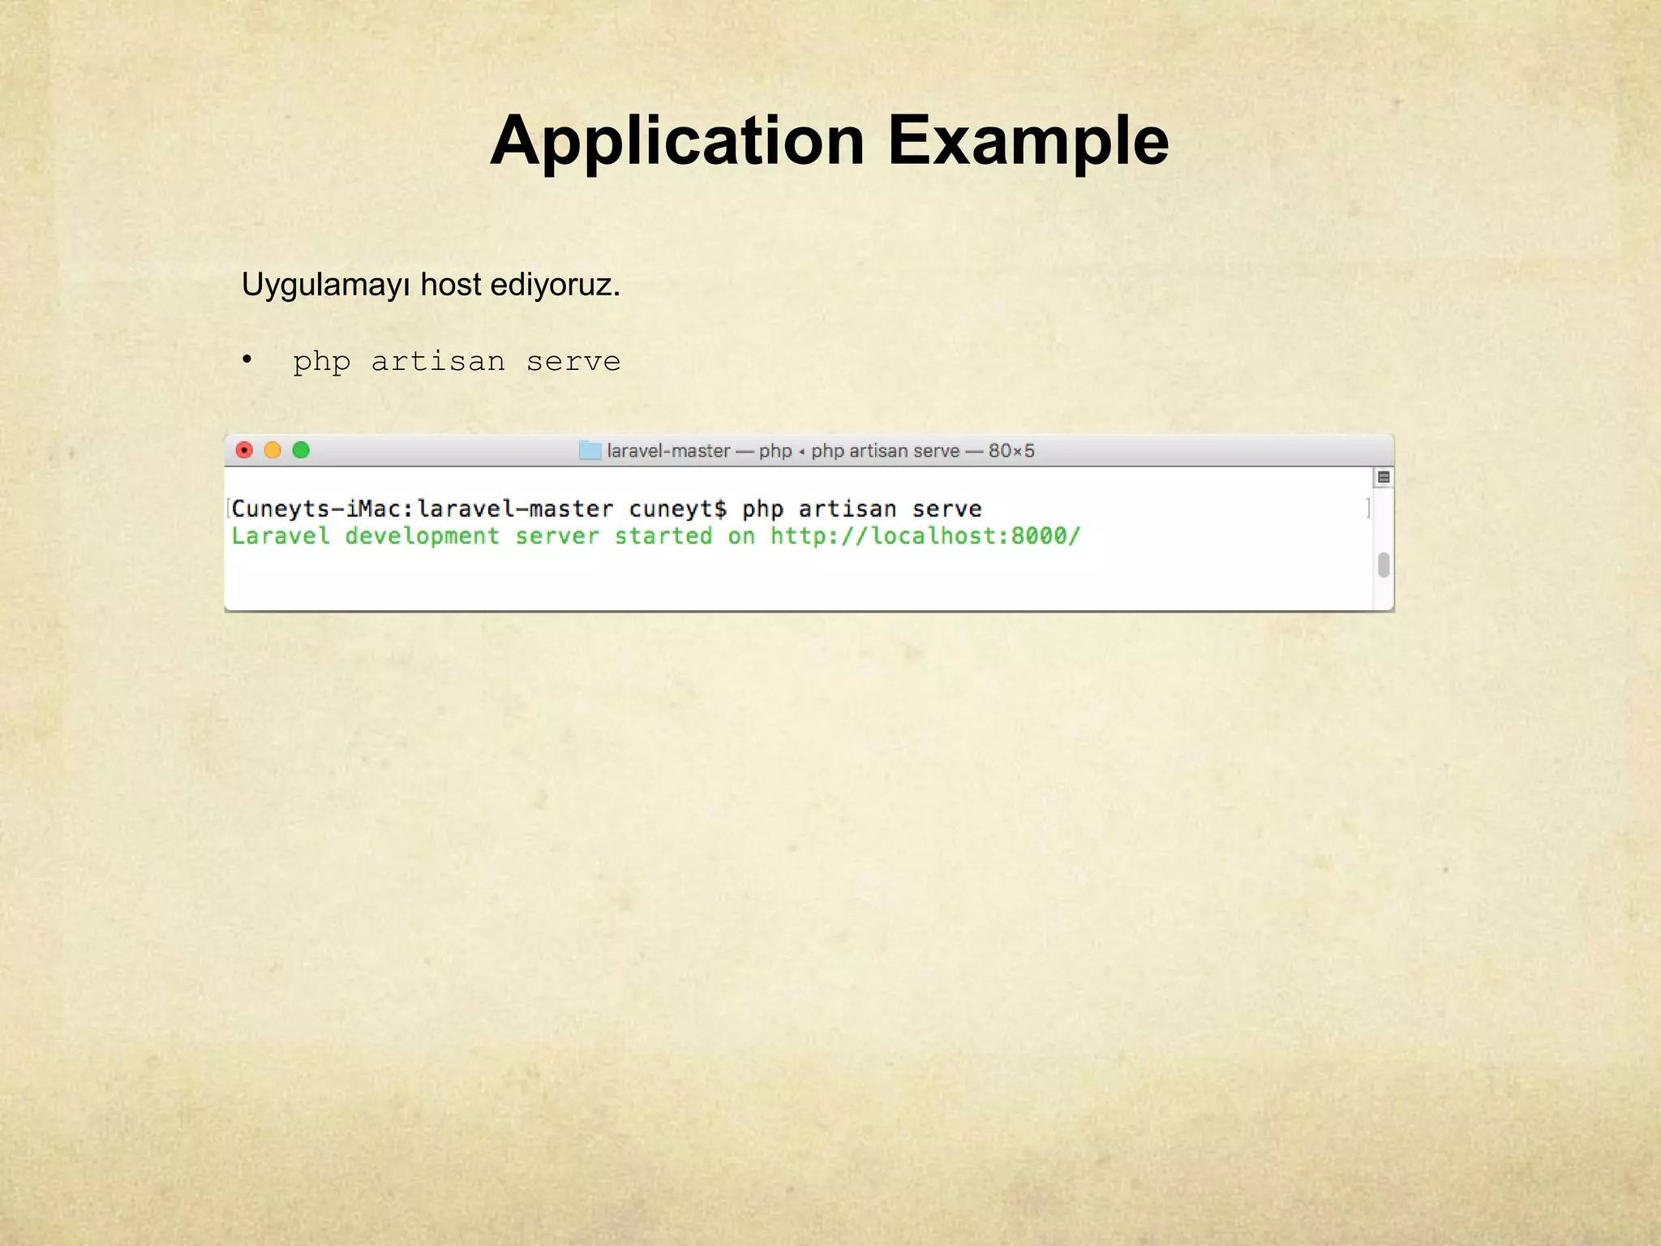Click the terminal vertical scrollbar thumb
Viewport: 1661px width, 1246px height.
[1384, 565]
